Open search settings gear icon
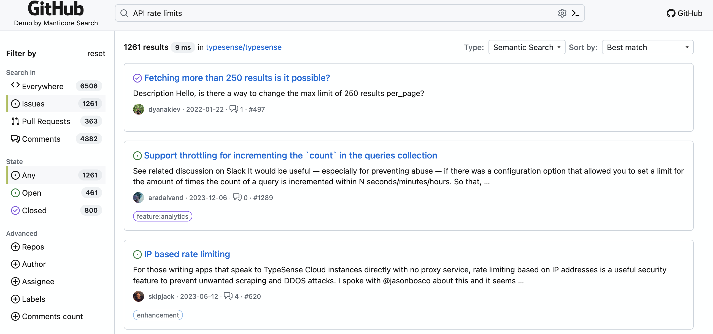The image size is (713, 334). tap(562, 13)
